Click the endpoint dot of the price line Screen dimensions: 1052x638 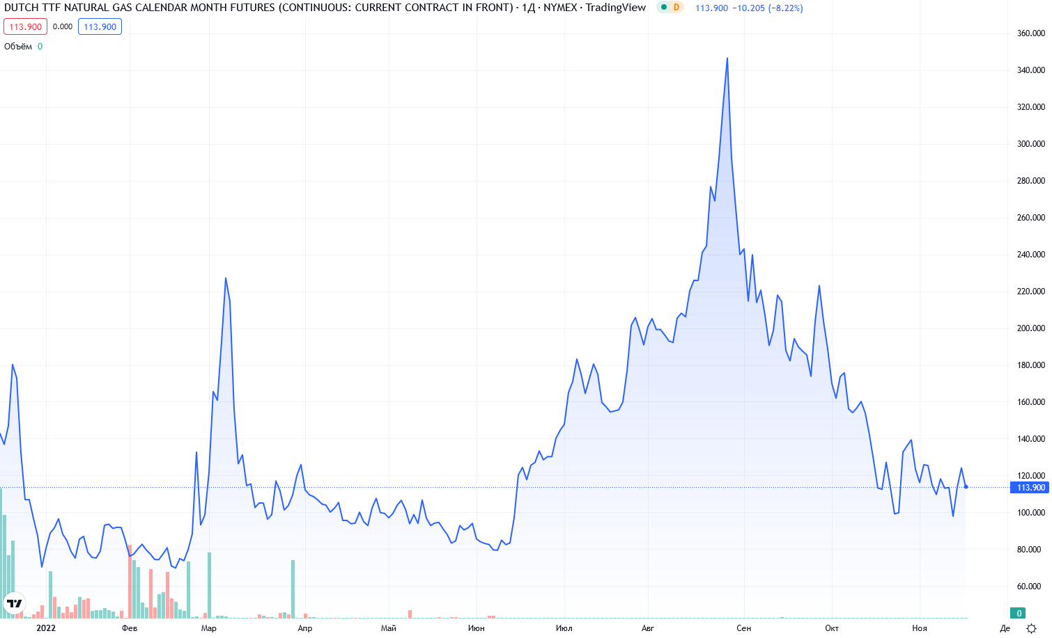click(x=966, y=487)
